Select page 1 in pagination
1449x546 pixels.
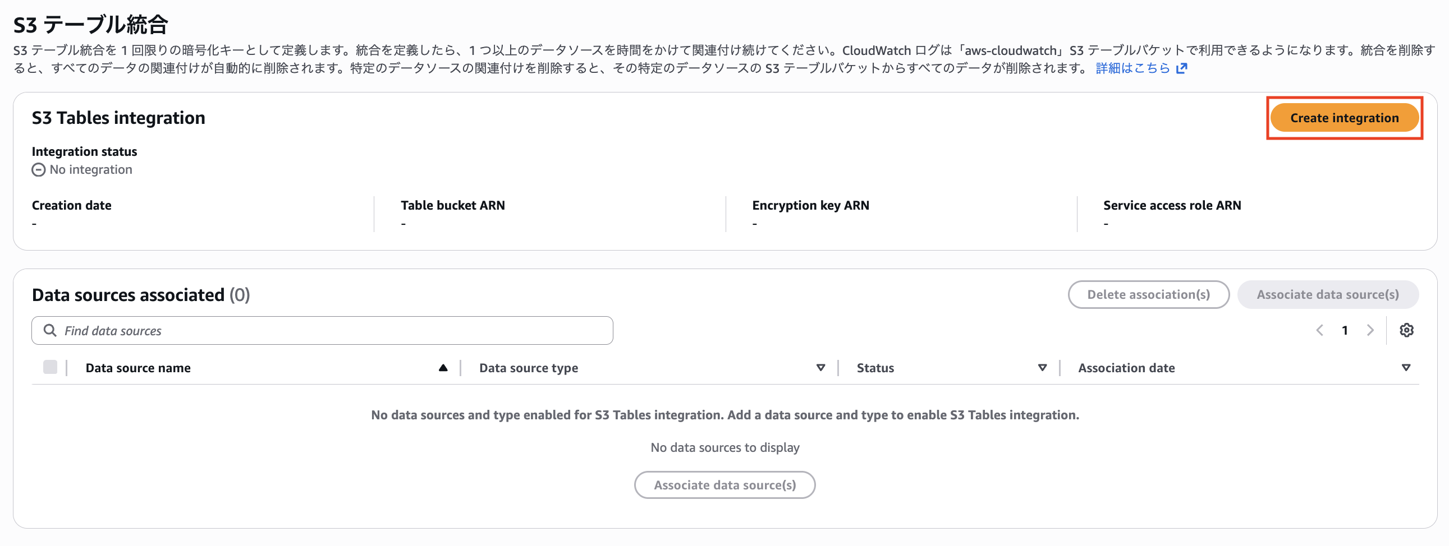(x=1345, y=330)
